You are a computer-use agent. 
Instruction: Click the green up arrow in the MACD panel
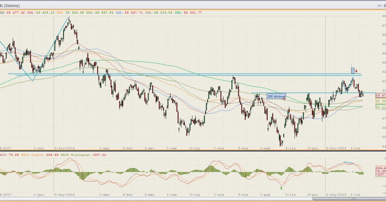[x=281, y=188]
